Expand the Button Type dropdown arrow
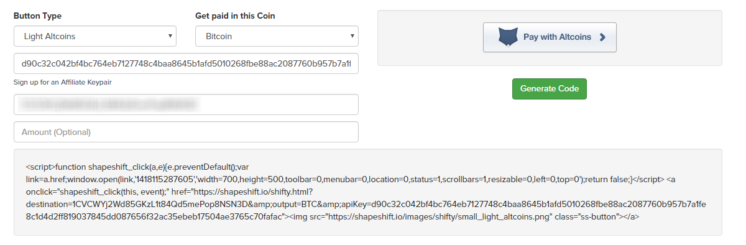The image size is (746, 245). [x=170, y=36]
